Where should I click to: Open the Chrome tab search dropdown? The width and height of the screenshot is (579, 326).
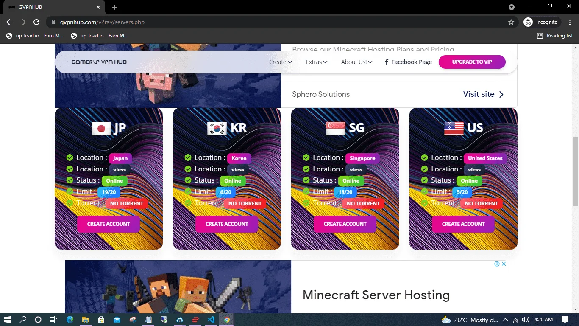click(x=512, y=7)
